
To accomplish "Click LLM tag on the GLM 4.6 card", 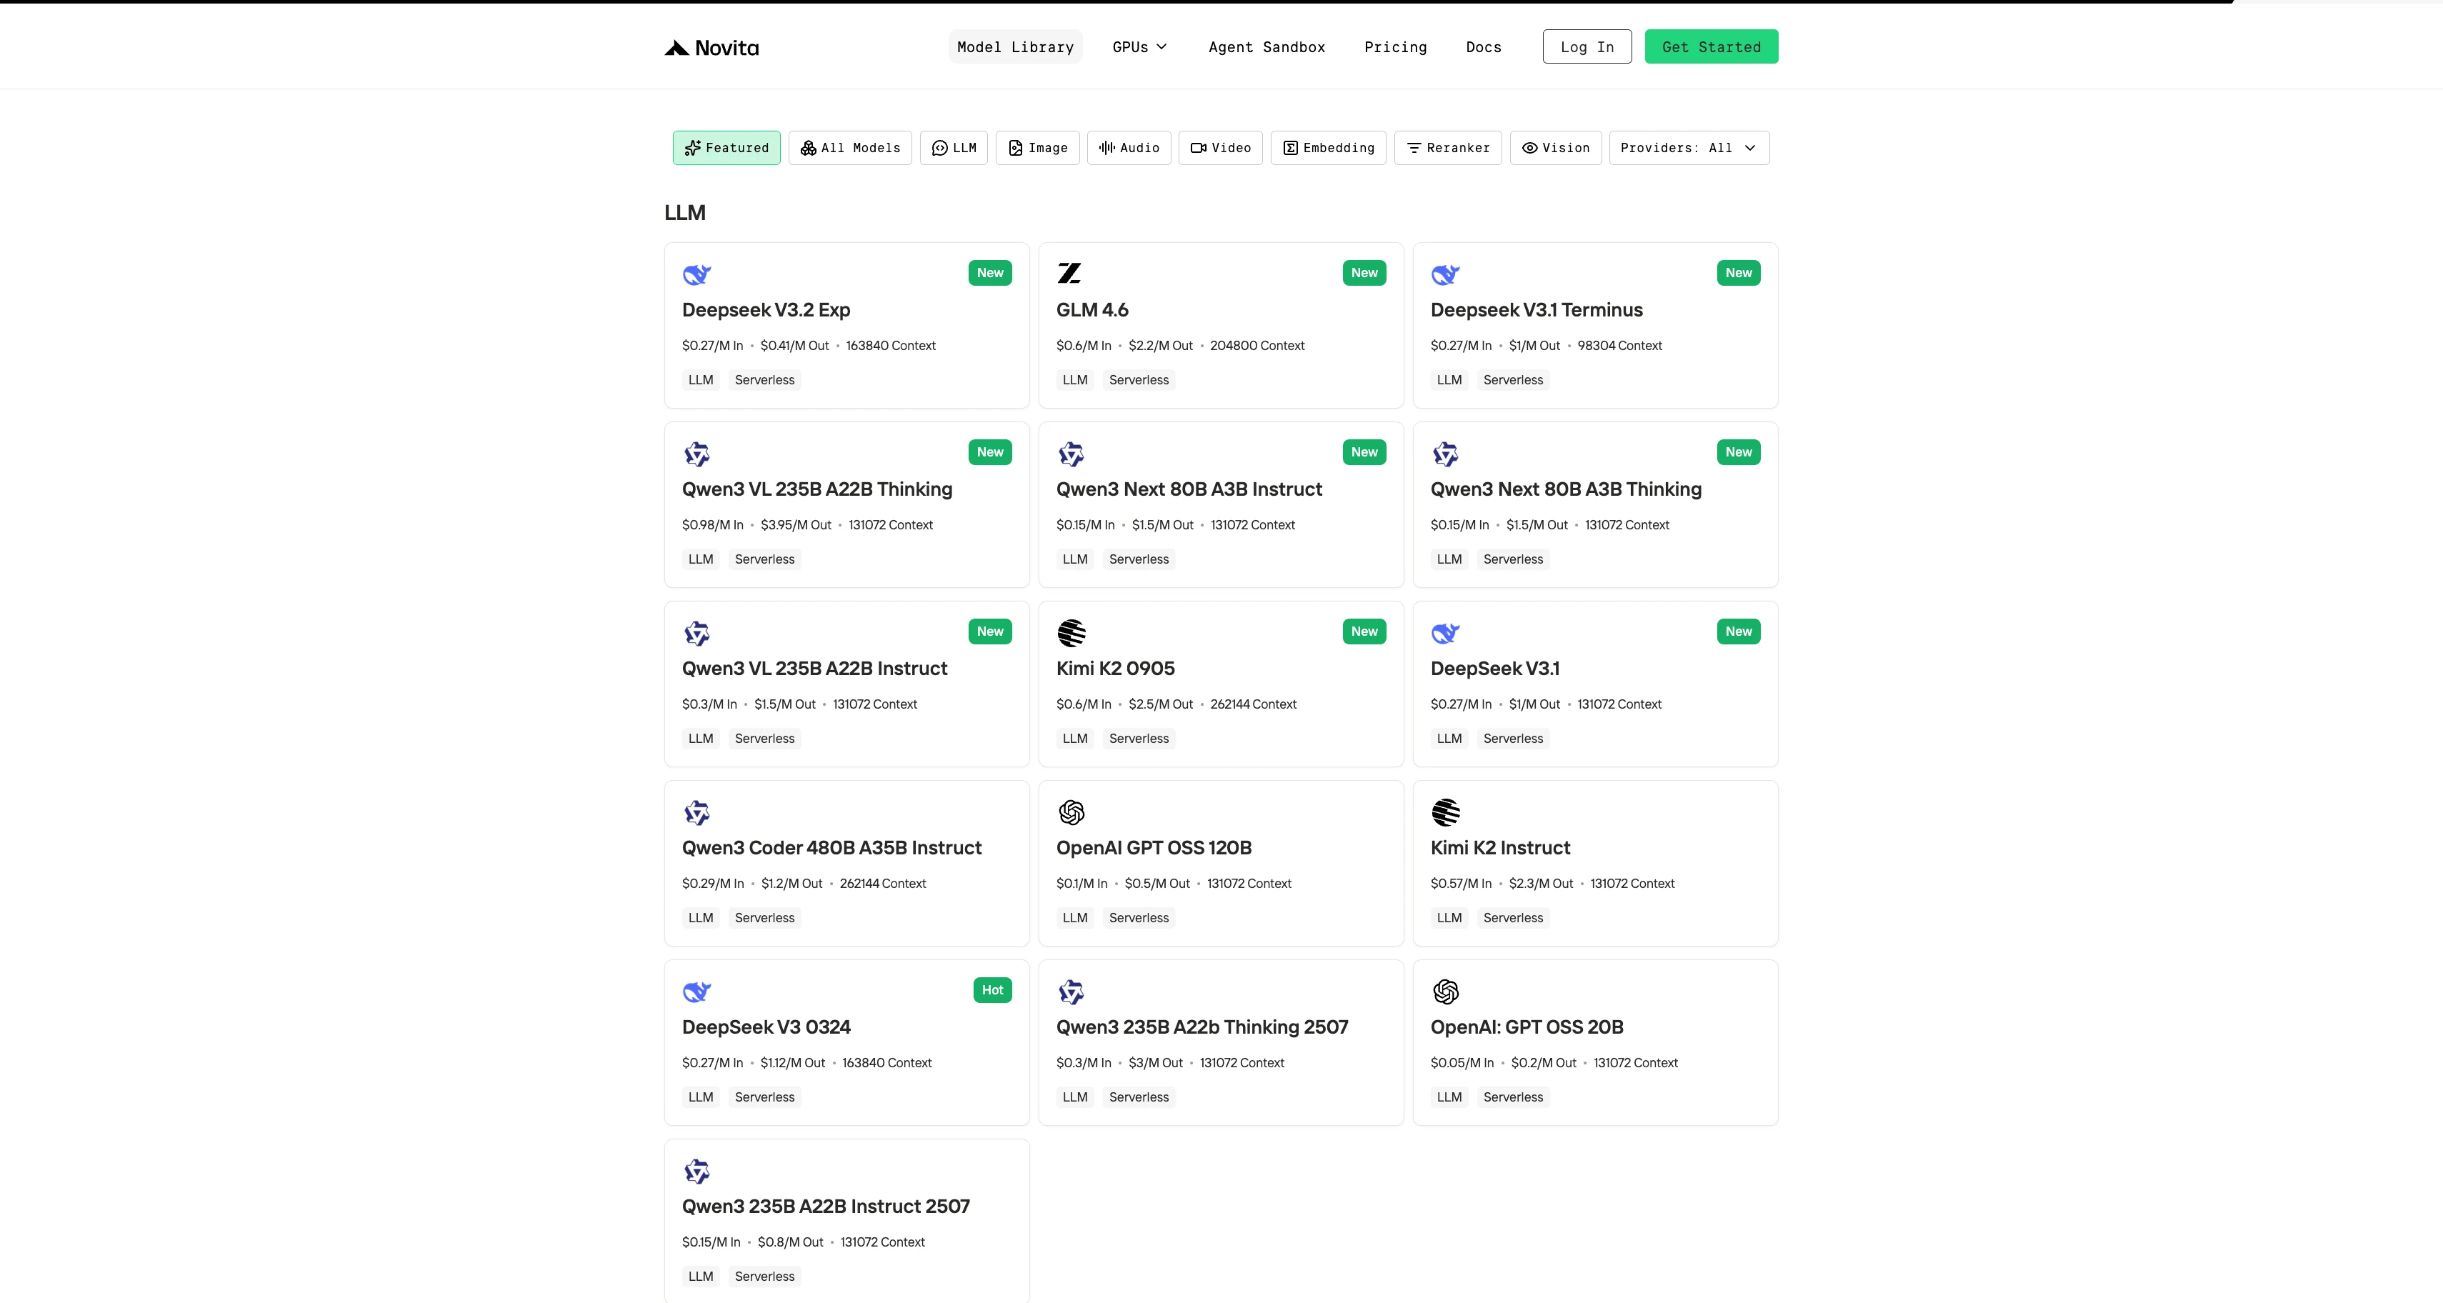I will (1074, 380).
